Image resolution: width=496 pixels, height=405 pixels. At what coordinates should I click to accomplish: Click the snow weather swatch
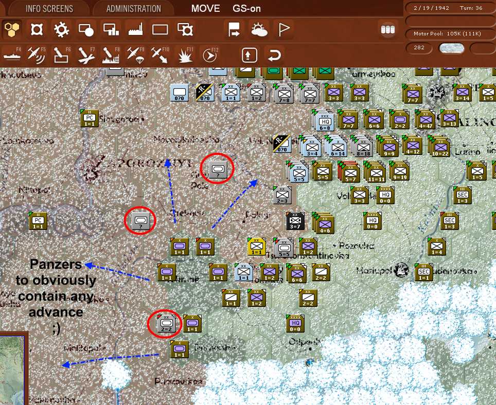pyautogui.click(x=452, y=48)
